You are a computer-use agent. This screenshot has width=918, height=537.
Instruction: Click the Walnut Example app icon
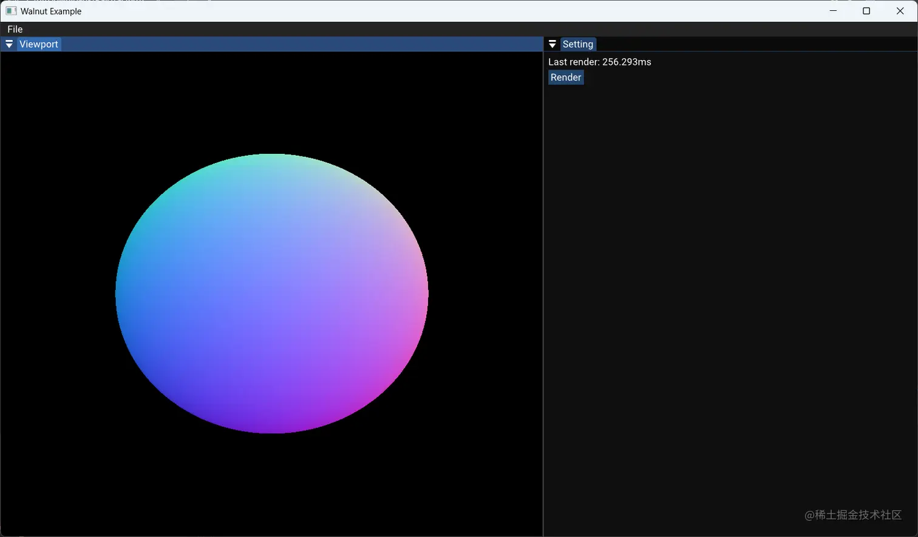click(x=11, y=11)
